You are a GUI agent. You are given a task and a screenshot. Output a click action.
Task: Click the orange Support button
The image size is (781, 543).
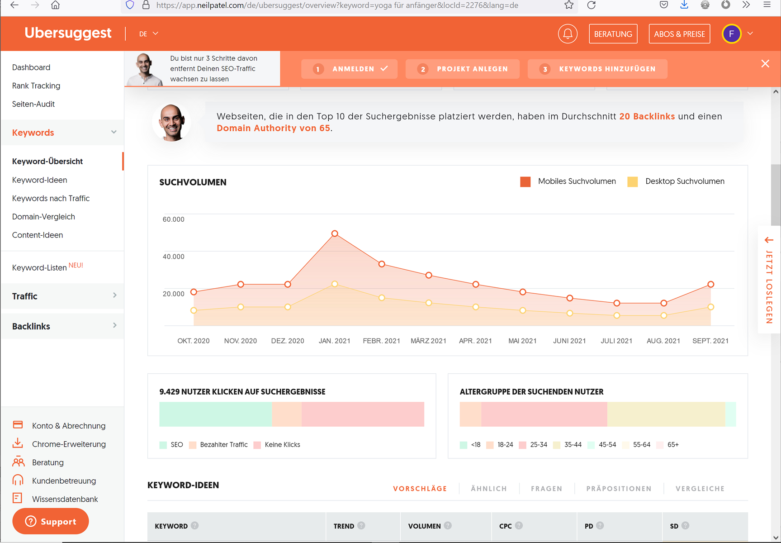51,521
